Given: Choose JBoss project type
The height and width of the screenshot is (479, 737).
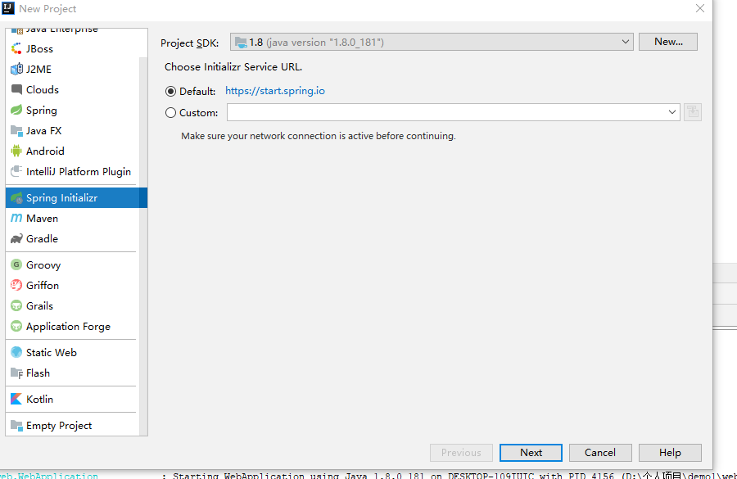Looking at the screenshot, I should [x=73, y=48].
